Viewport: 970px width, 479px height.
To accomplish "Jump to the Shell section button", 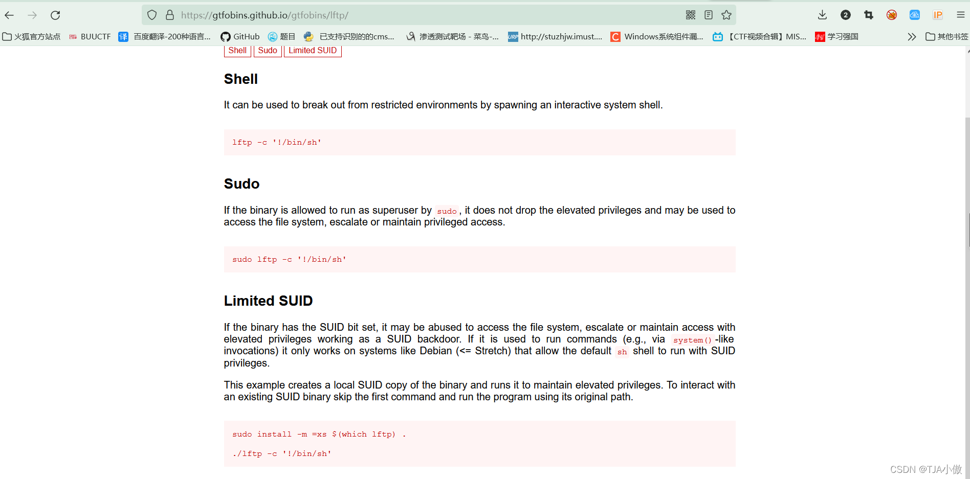I will 237,50.
